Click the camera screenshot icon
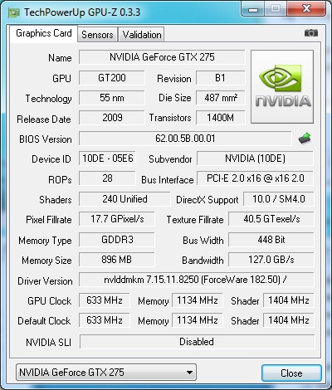332x390 pixels. [x=311, y=33]
